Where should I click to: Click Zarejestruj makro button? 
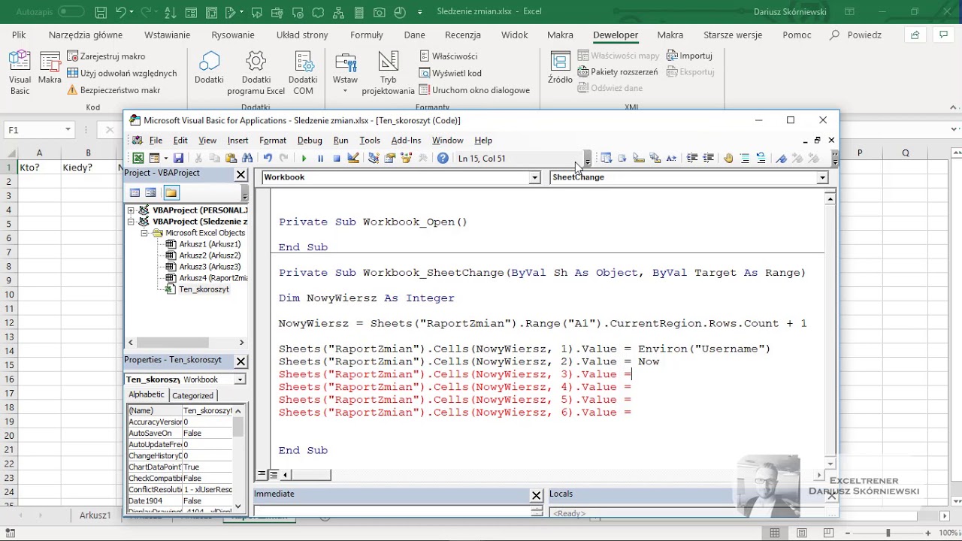point(107,56)
